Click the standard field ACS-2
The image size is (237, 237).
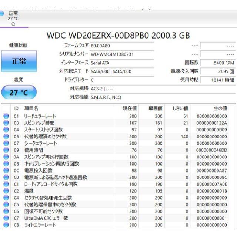click(x=163, y=89)
